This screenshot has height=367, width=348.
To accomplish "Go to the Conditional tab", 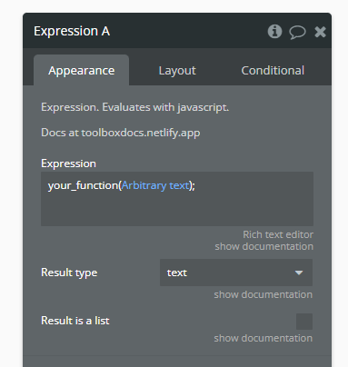I will 273,70.
